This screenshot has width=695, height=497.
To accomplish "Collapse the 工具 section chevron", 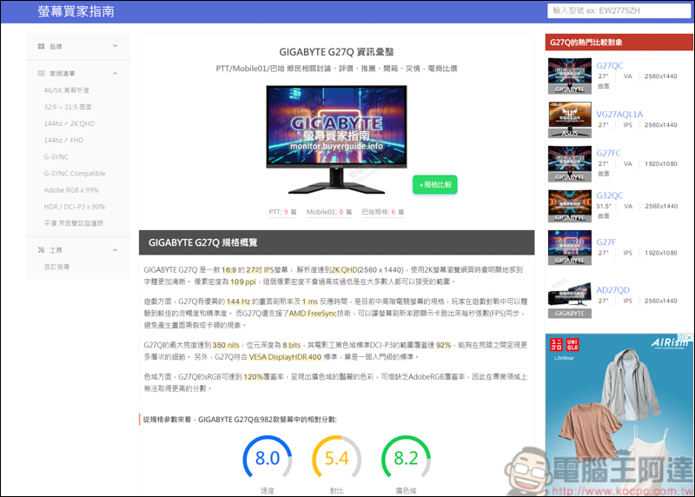I will [x=115, y=250].
